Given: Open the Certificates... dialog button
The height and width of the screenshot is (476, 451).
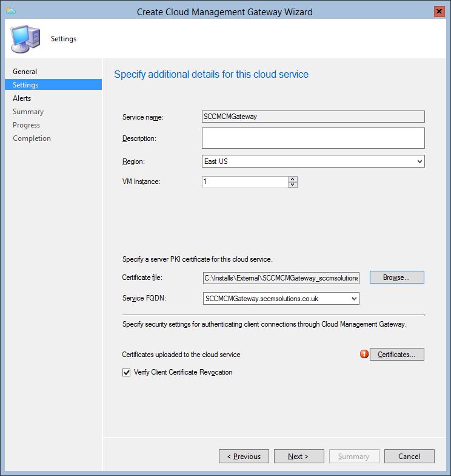Looking at the screenshot, I should click(x=396, y=355).
